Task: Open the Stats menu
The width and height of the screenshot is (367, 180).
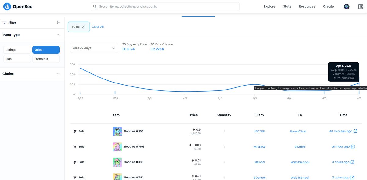Action: [x=287, y=6]
